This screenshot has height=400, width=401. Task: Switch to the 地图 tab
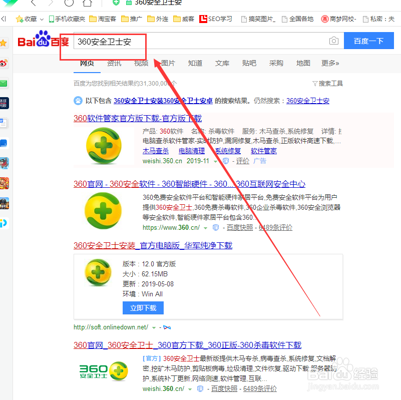coord(303,63)
